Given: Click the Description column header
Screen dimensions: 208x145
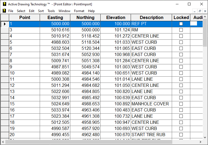Looking at the screenshot, I should point(151,17).
